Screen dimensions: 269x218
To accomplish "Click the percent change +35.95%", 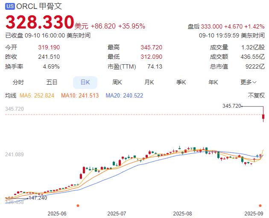I will point(132,26).
